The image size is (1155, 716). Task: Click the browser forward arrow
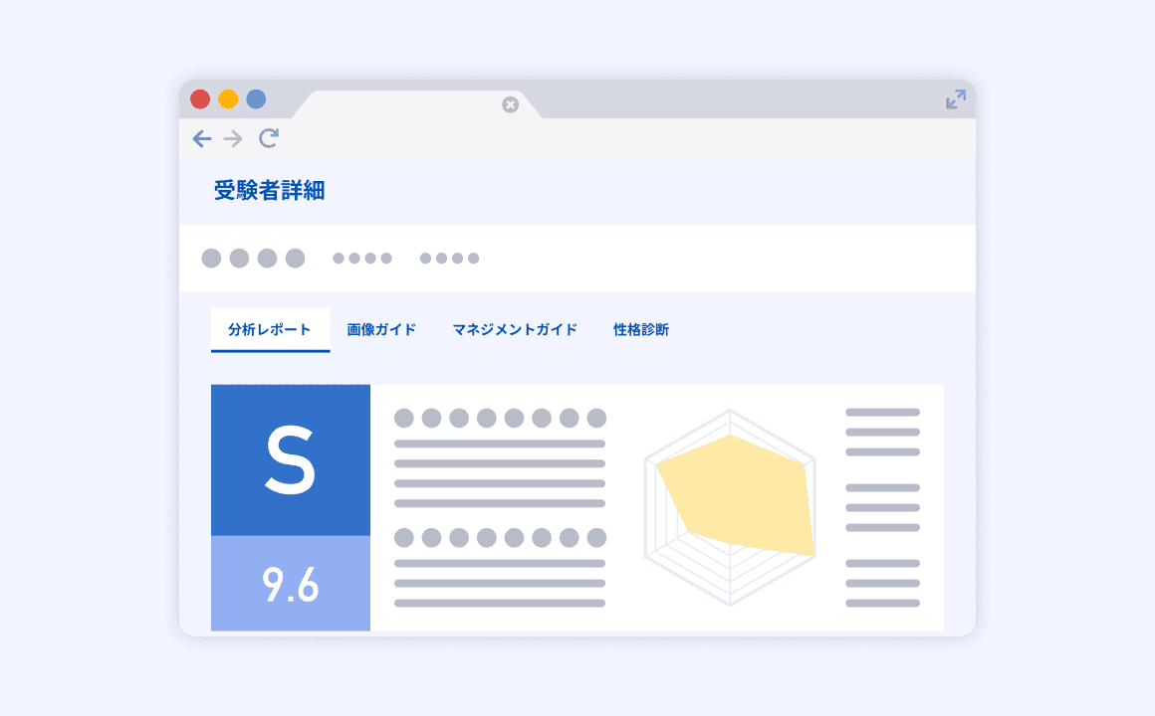coord(233,139)
